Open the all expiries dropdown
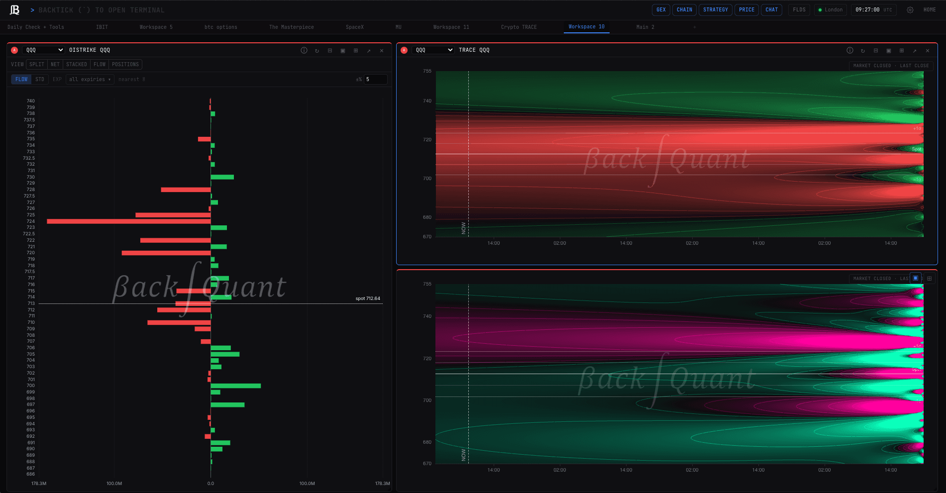The width and height of the screenshot is (946, 493). (90, 80)
